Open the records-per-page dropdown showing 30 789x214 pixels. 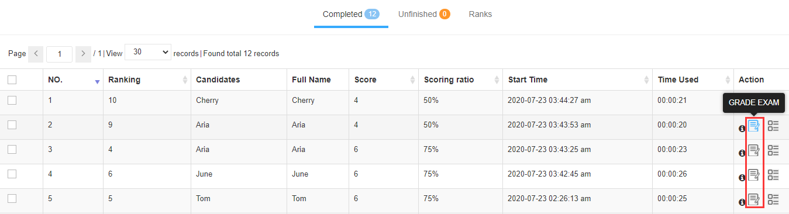(148, 52)
